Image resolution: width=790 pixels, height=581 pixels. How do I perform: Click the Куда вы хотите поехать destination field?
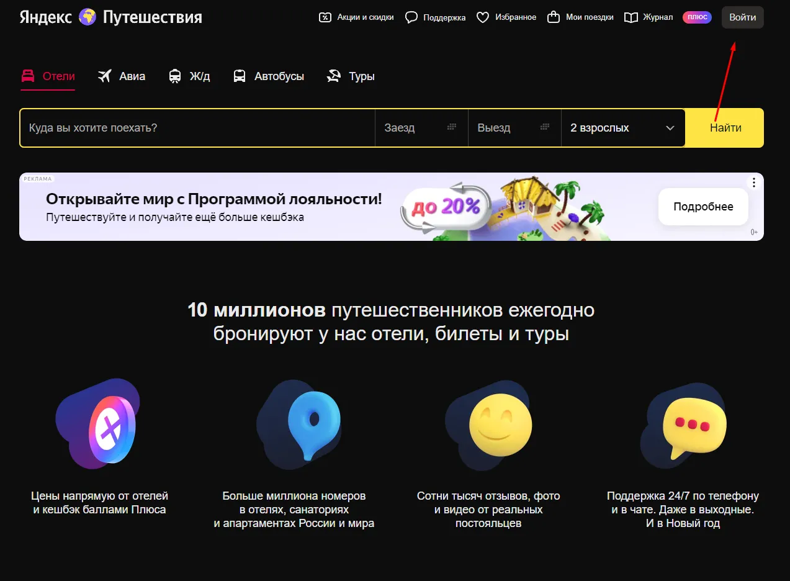(197, 128)
